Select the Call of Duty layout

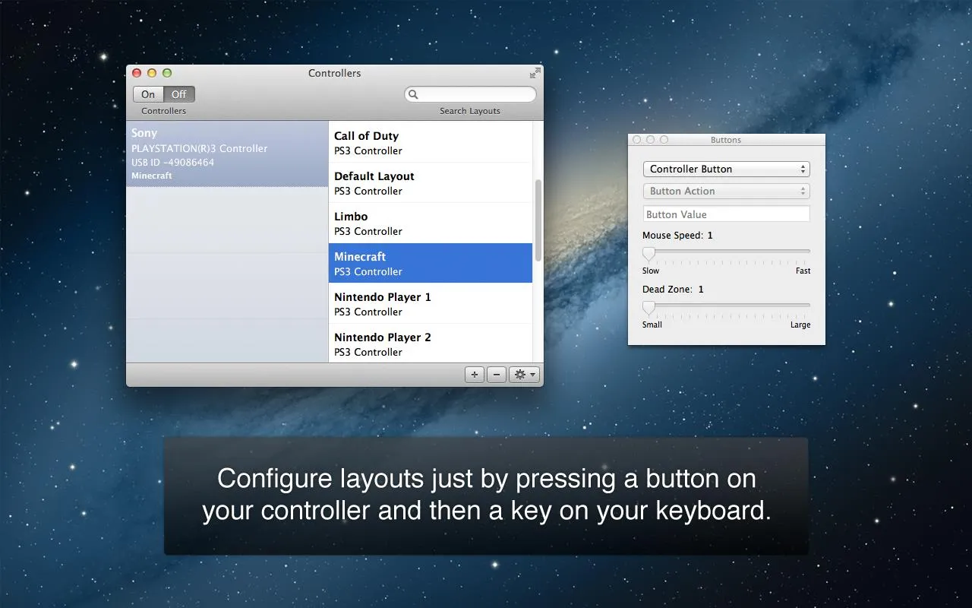[x=430, y=142]
